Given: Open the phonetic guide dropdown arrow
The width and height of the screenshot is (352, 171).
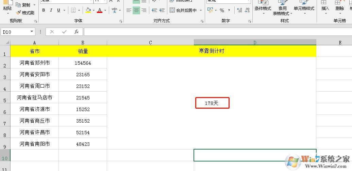Looking at the screenshot, I should pos(120,10).
